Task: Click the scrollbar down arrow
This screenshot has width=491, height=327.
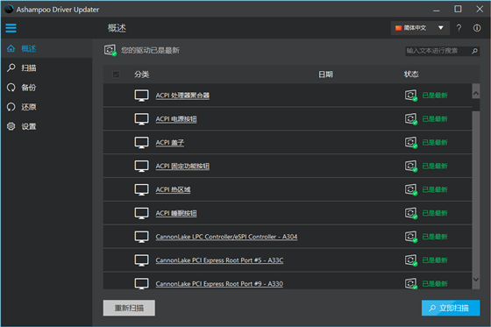Action: tap(476, 279)
